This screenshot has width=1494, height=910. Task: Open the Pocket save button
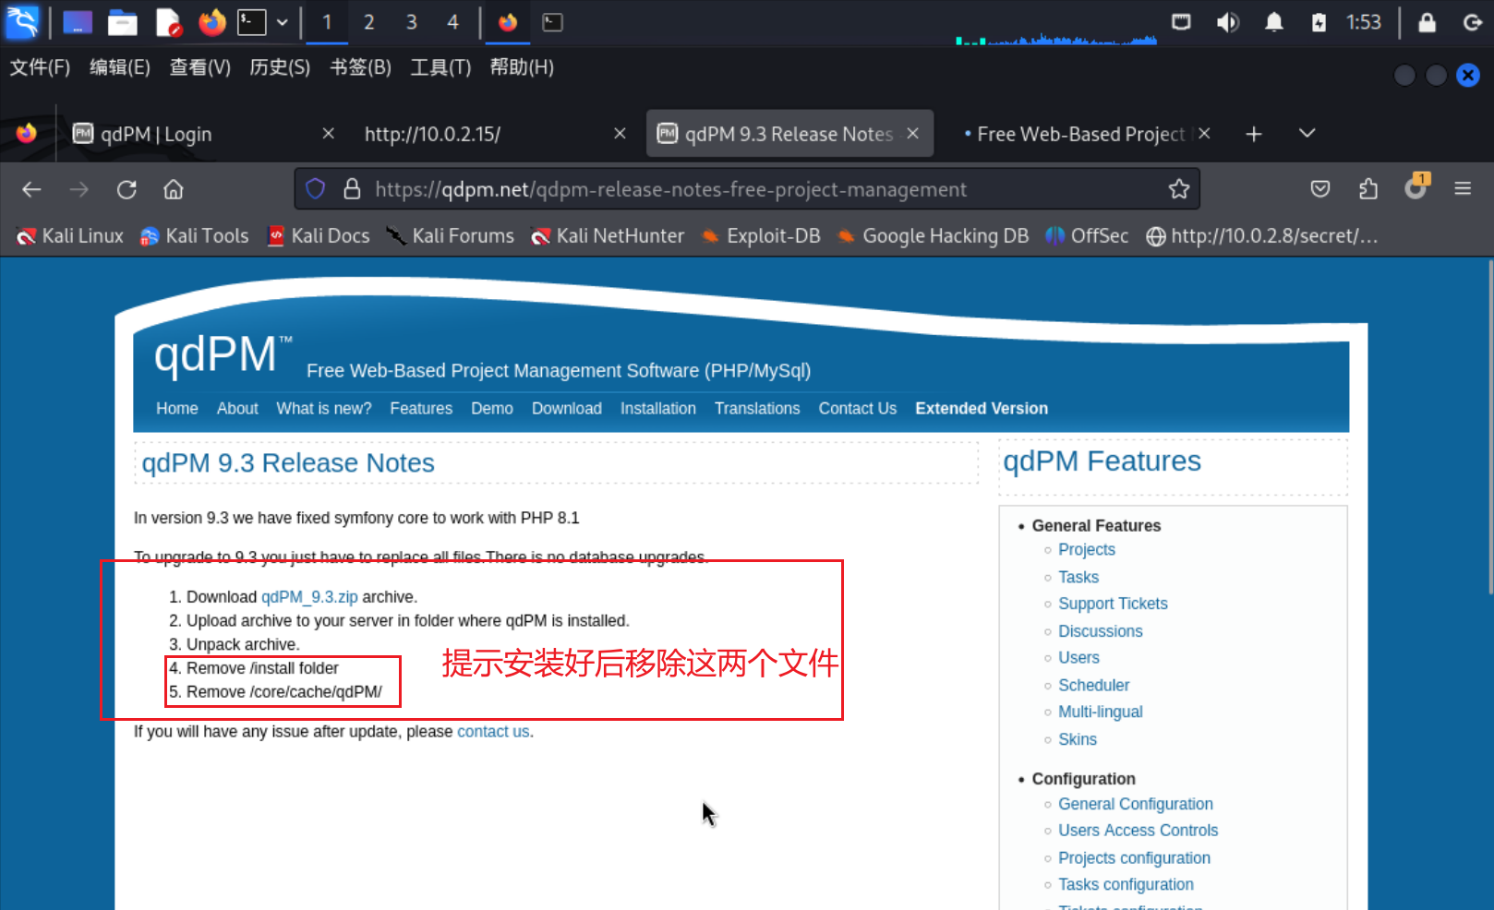[x=1320, y=189]
